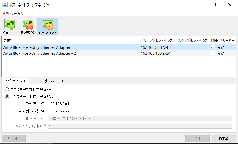238x144 pixels.
Task: Select アダプターを手動で設定(M) radio button
Action: click(x=7, y=96)
